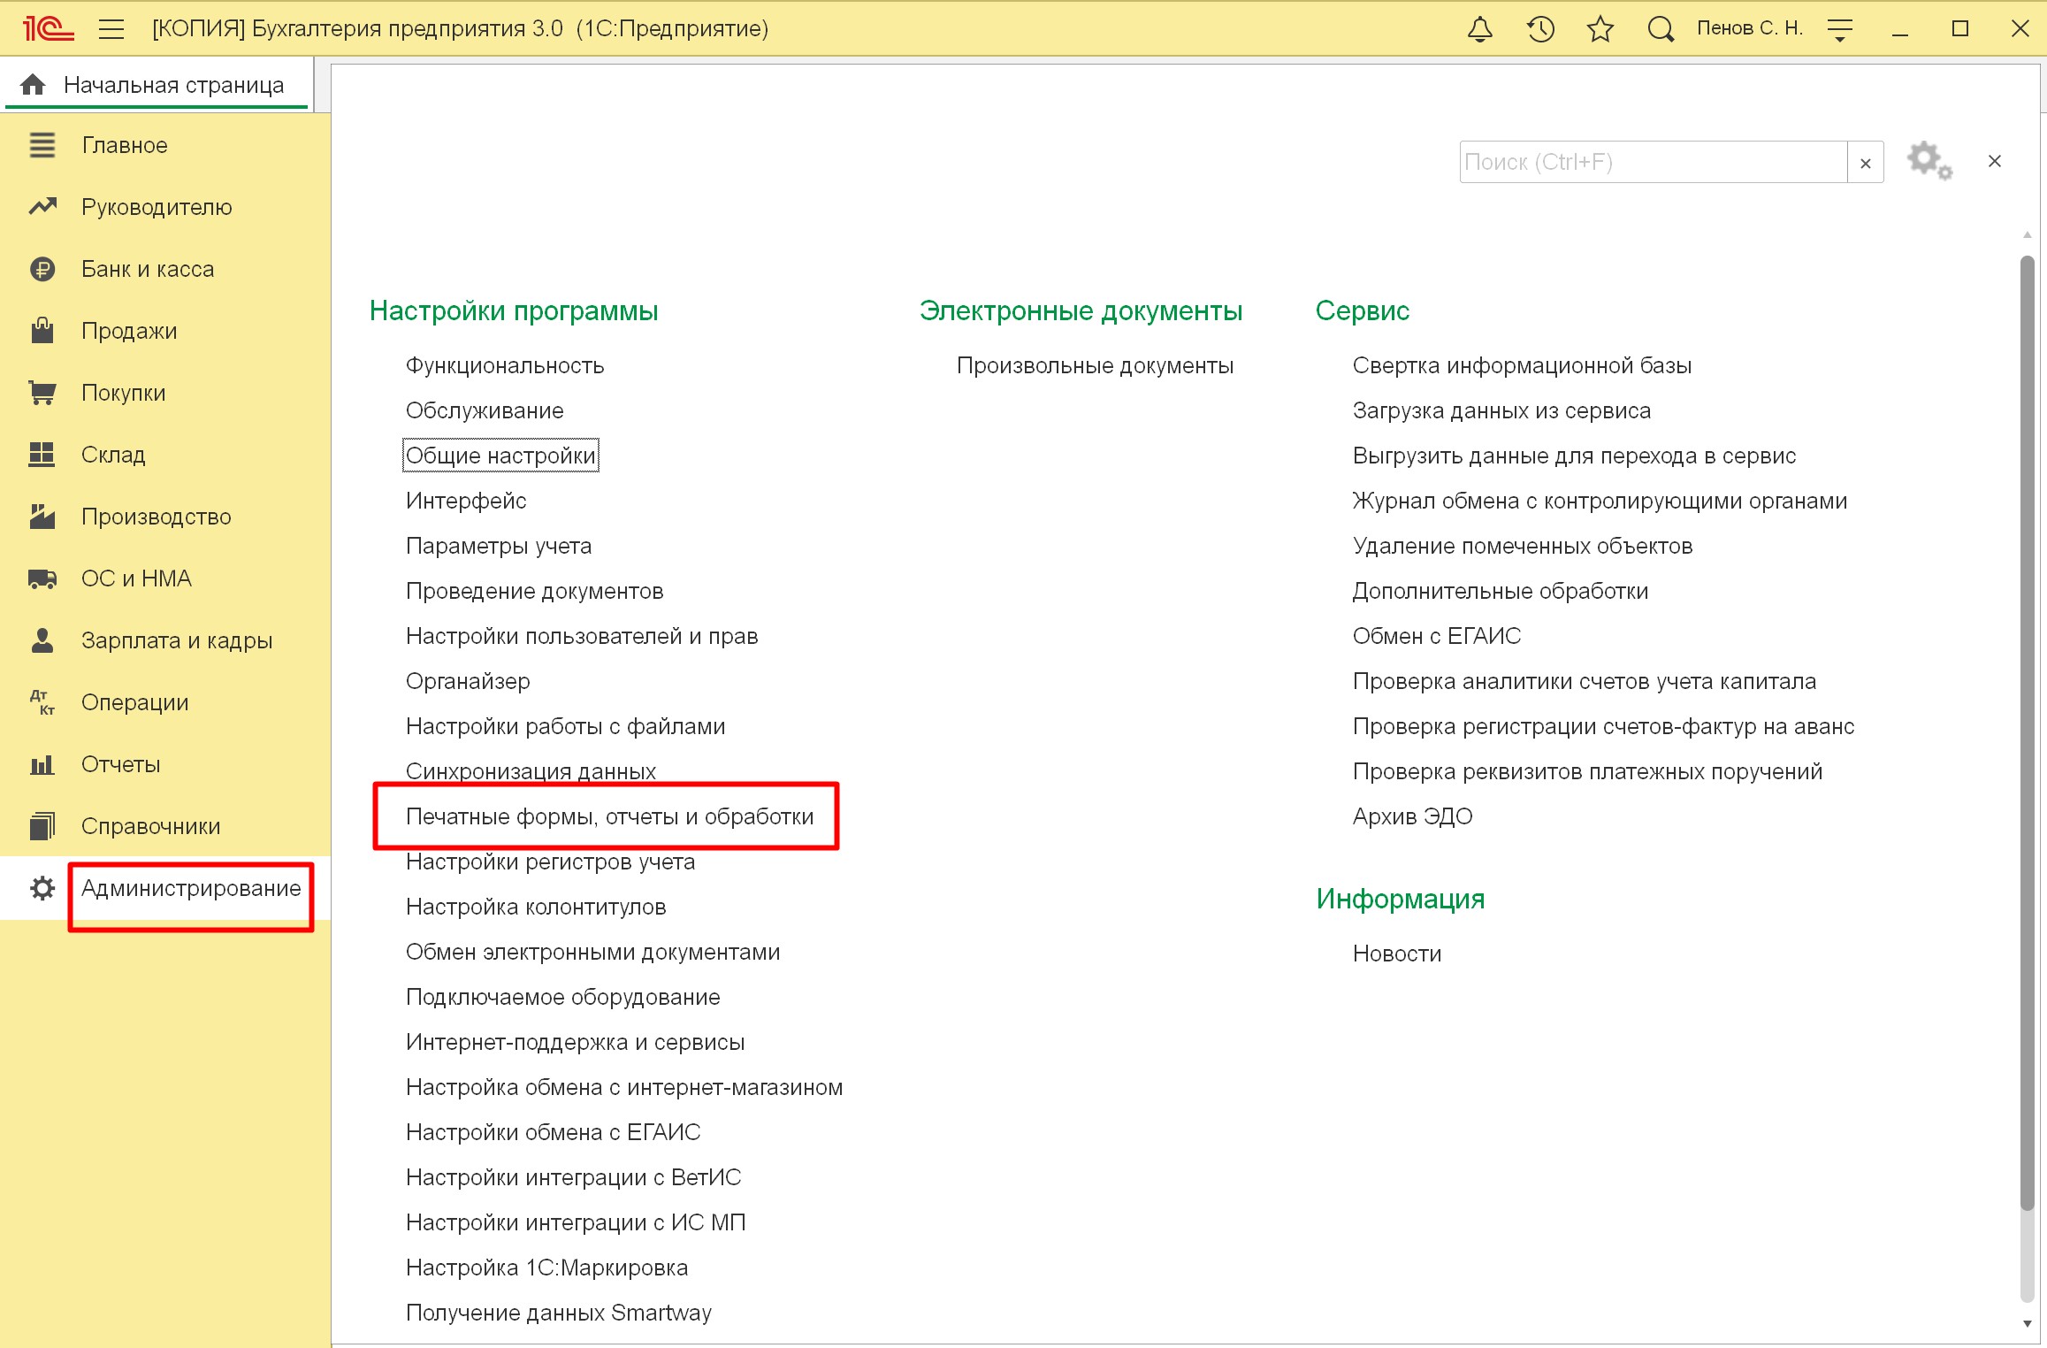Switch to the Начальная страница tab
2047x1348 pixels.
pyautogui.click(x=157, y=85)
